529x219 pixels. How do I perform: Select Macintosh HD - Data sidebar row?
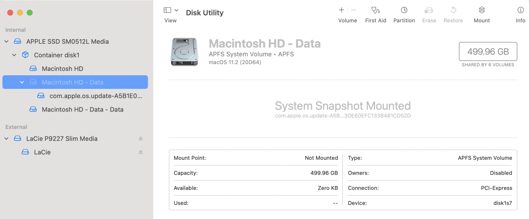coord(75,82)
